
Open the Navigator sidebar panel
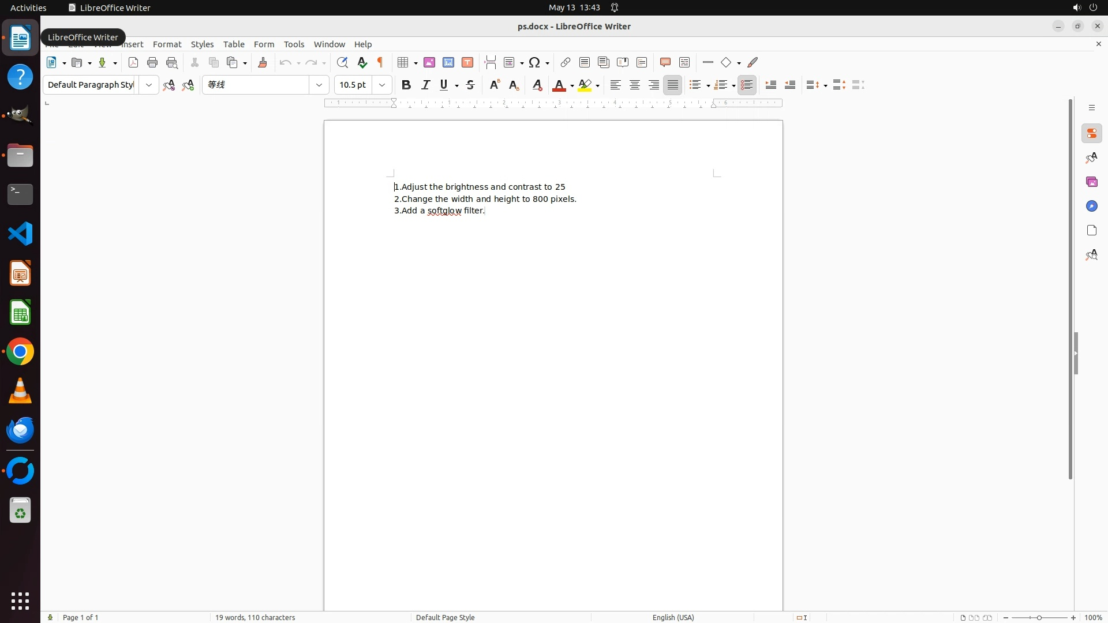(1091, 206)
